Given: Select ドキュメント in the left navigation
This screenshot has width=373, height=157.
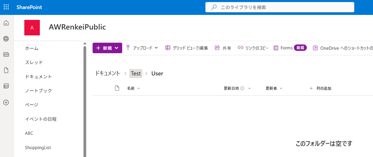Looking at the screenshot, I should [x=38, y=77].
